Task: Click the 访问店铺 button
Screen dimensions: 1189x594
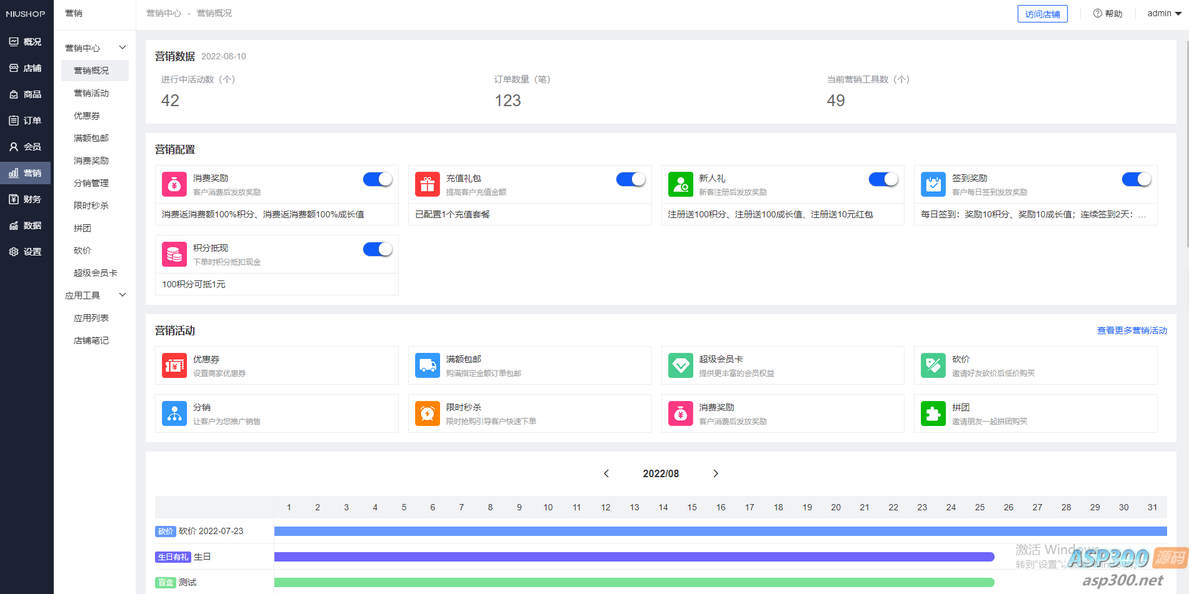Action: [1042, 14]
